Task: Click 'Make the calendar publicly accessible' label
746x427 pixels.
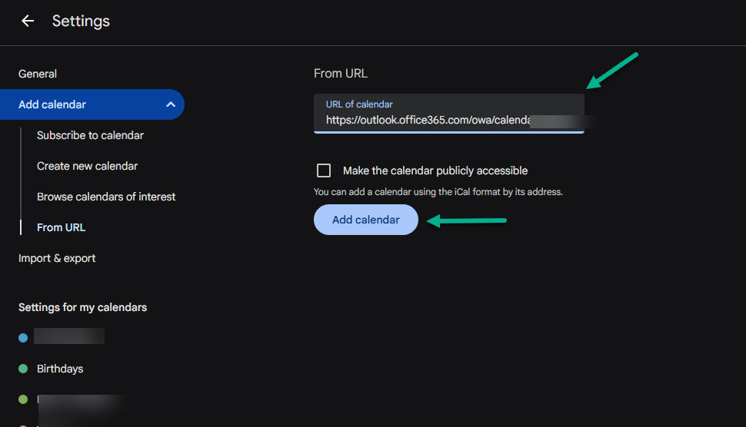Action: pos(435,170)
